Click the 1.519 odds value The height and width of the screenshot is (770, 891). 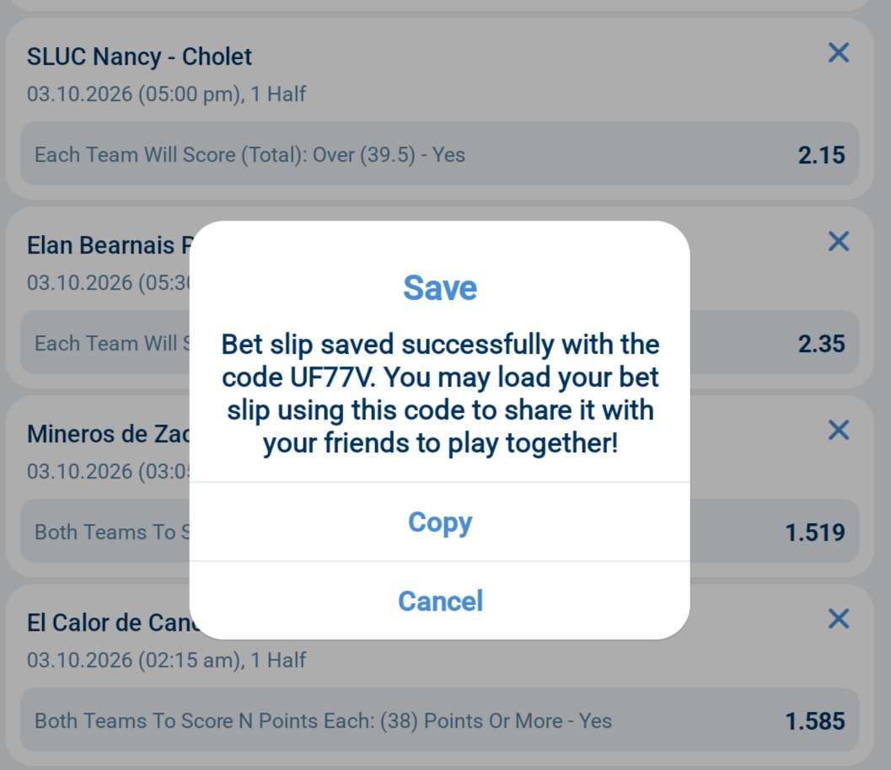815,532
